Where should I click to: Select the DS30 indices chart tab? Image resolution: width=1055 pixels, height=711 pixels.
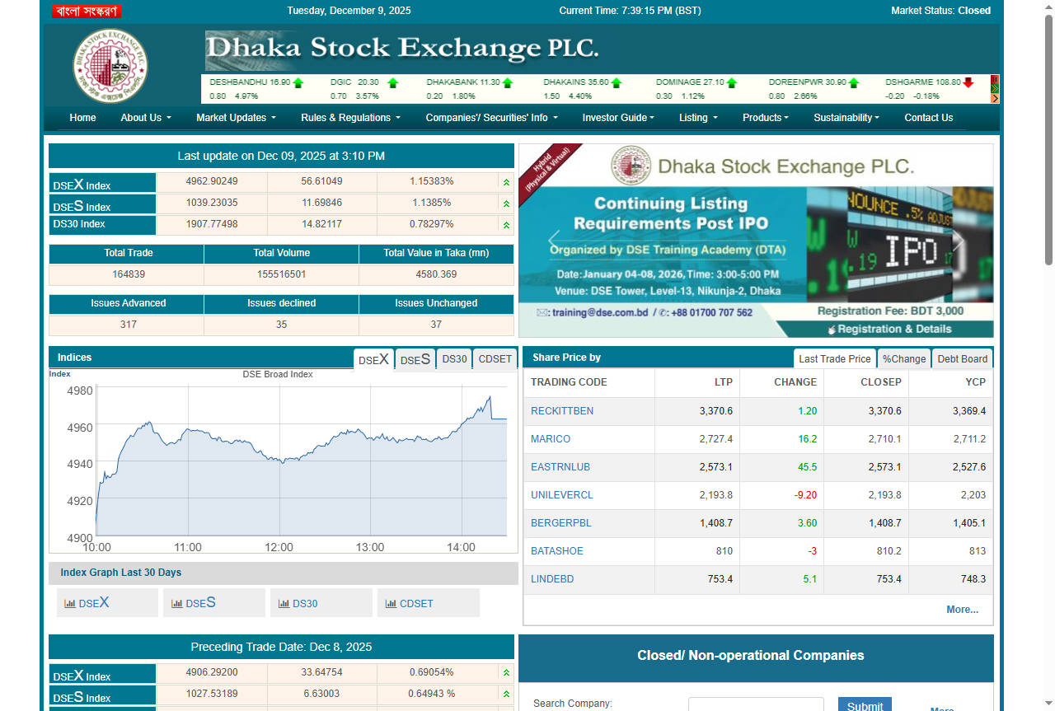[x=454, y=359]
